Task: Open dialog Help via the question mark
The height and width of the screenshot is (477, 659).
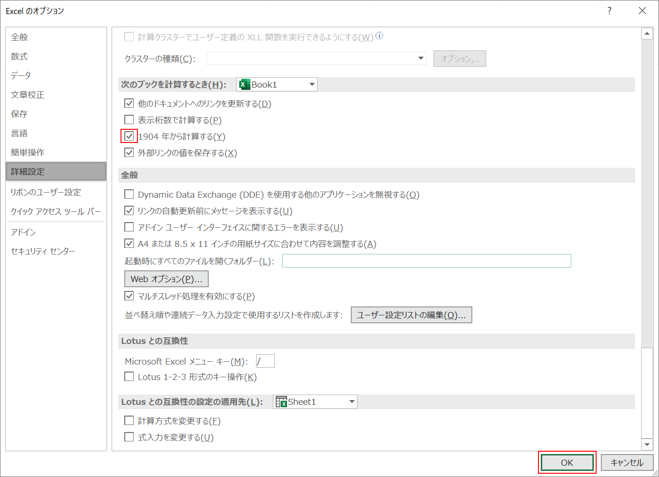Action: (609, 10)
